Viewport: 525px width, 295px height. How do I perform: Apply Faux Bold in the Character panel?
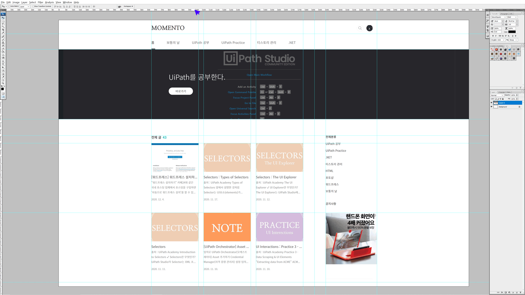(x=493, y=36)
